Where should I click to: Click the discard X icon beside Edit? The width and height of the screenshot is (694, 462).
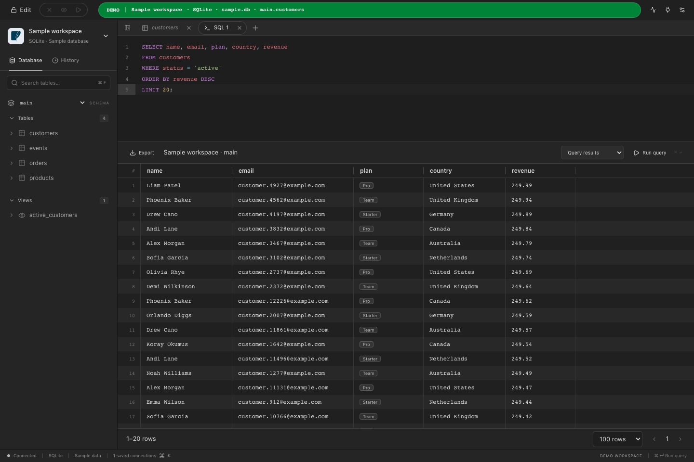pyautogui.click(x=49, y=10)
